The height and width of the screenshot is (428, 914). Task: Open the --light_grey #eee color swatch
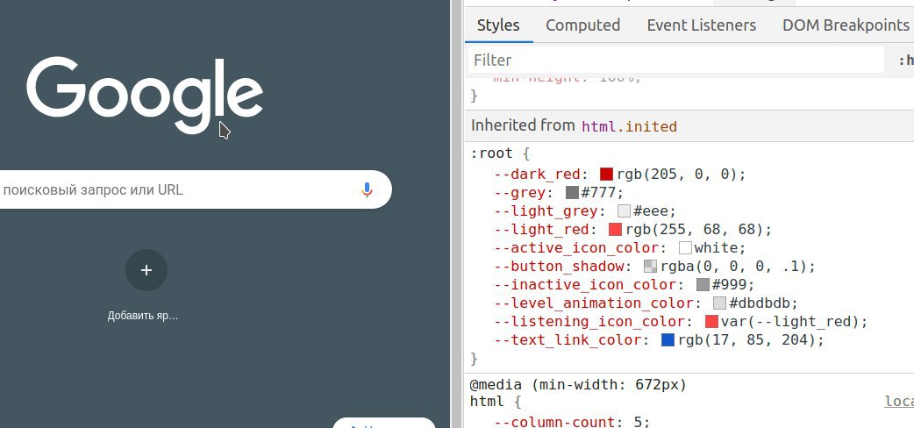[624, 211]
